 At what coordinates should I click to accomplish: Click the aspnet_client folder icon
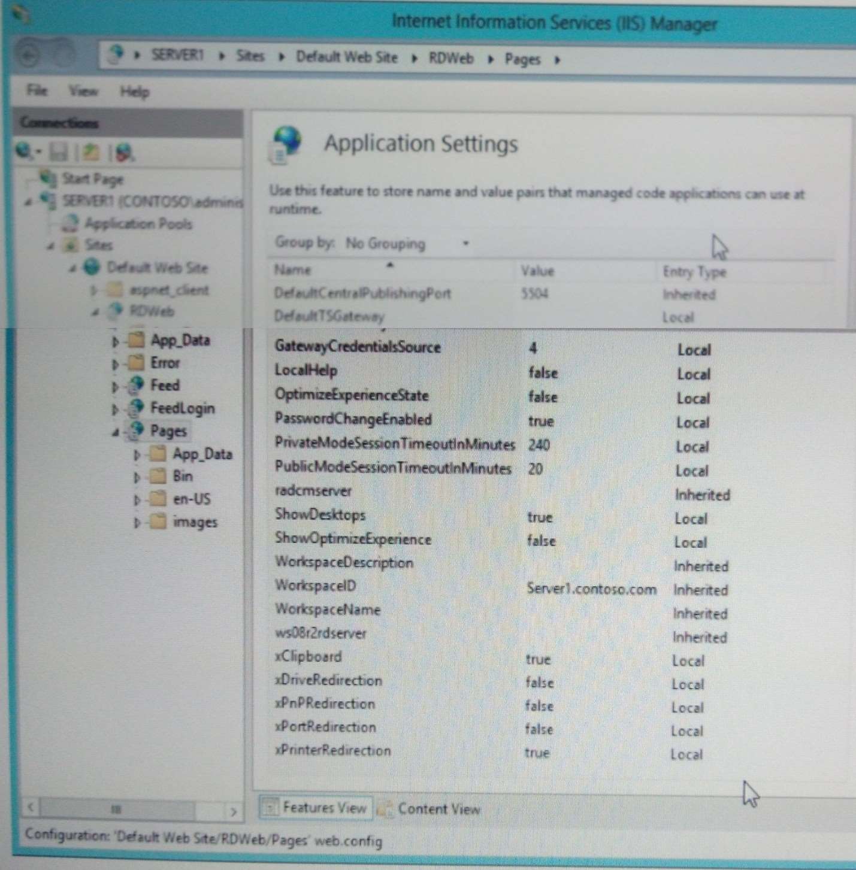point(114,290)
